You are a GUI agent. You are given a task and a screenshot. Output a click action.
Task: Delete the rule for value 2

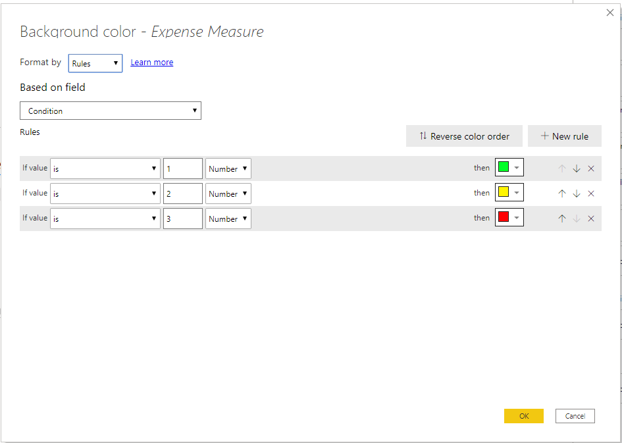[591, 194]
